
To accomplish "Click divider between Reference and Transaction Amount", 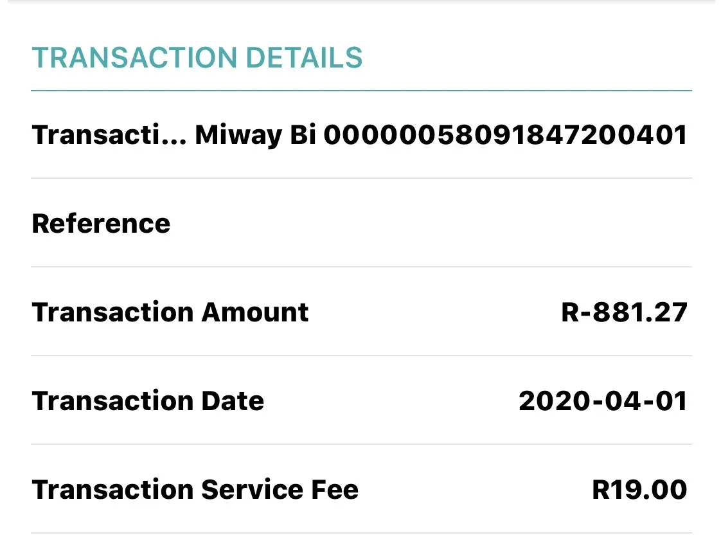I will (x=361, y=267).
